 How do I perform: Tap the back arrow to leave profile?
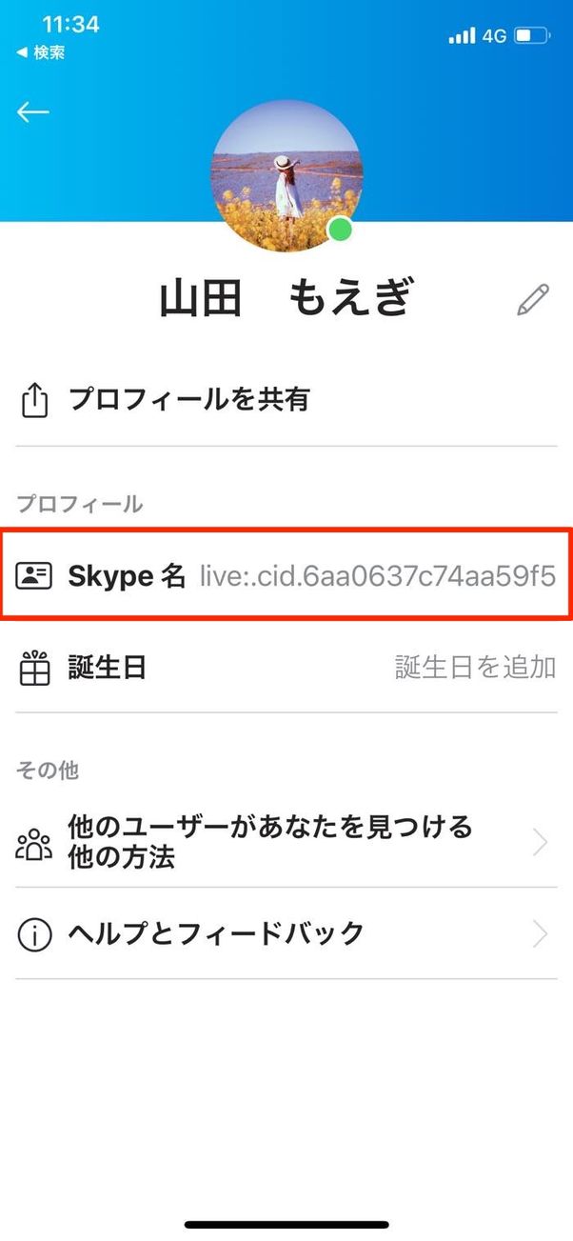click(33, 111)
